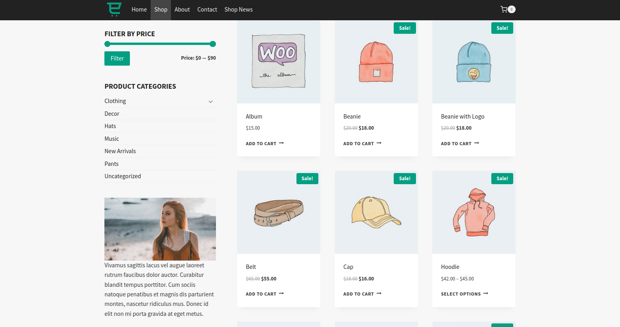Click the PRODUCT CATEGORIES heading
The image size is (620, 327).
coord(140,86)
